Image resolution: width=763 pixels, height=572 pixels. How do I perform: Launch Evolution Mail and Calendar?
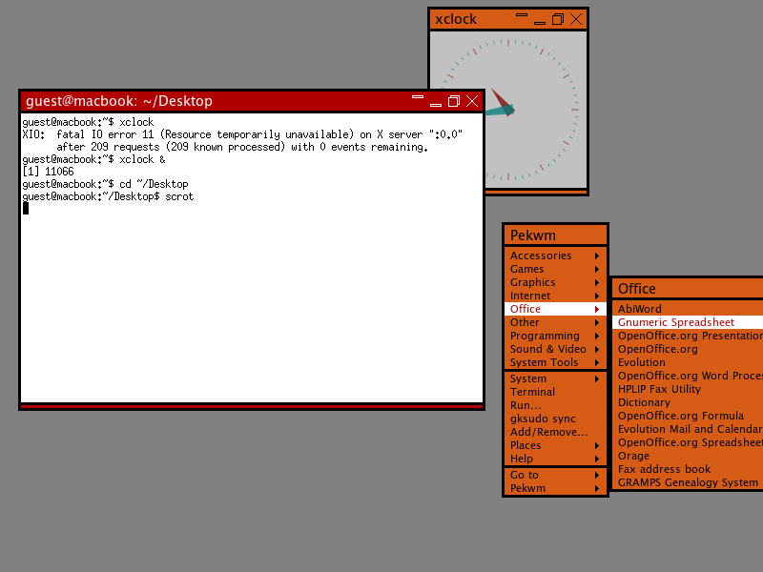point(688,430)
